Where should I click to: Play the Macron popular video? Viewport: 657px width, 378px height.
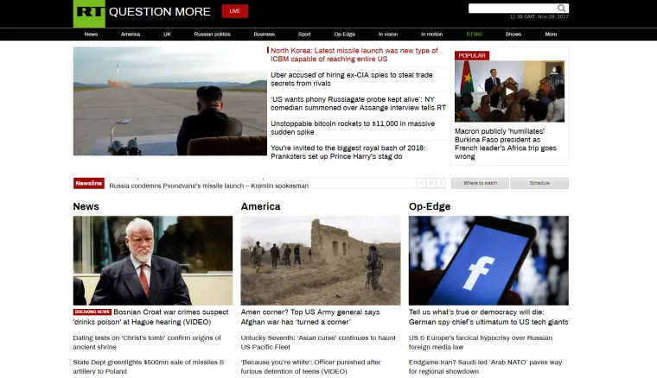[509, 91]
